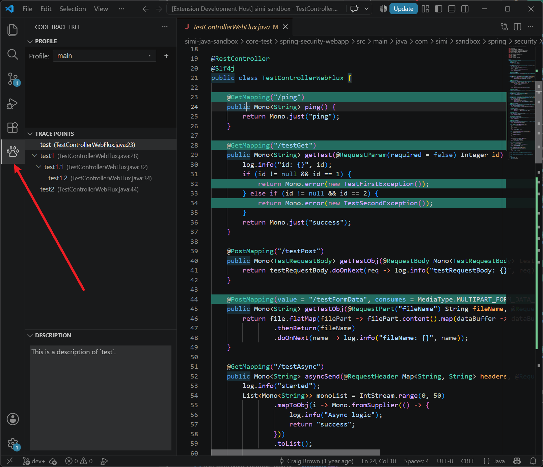Select the TestControllerWebFlux.java tab

231,27
